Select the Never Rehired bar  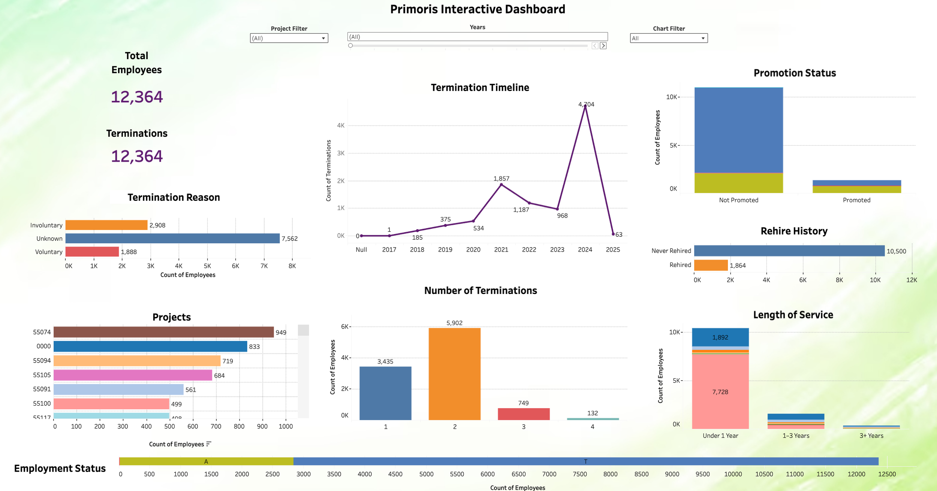789,251
